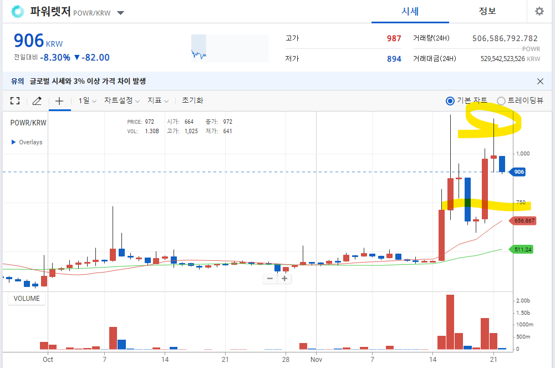This screenshot has height=368, width=555.
Task: Click the 1,000 price axis label
Action: pos(523,154)
